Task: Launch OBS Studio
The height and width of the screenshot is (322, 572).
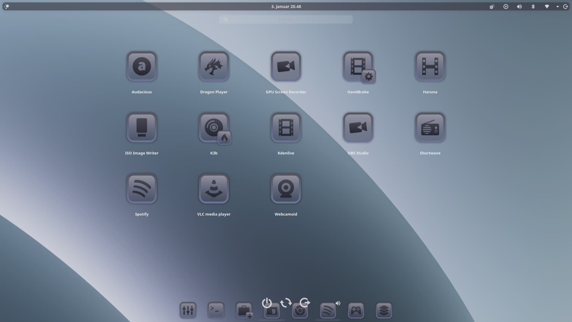Action: [x=358, y=128]
